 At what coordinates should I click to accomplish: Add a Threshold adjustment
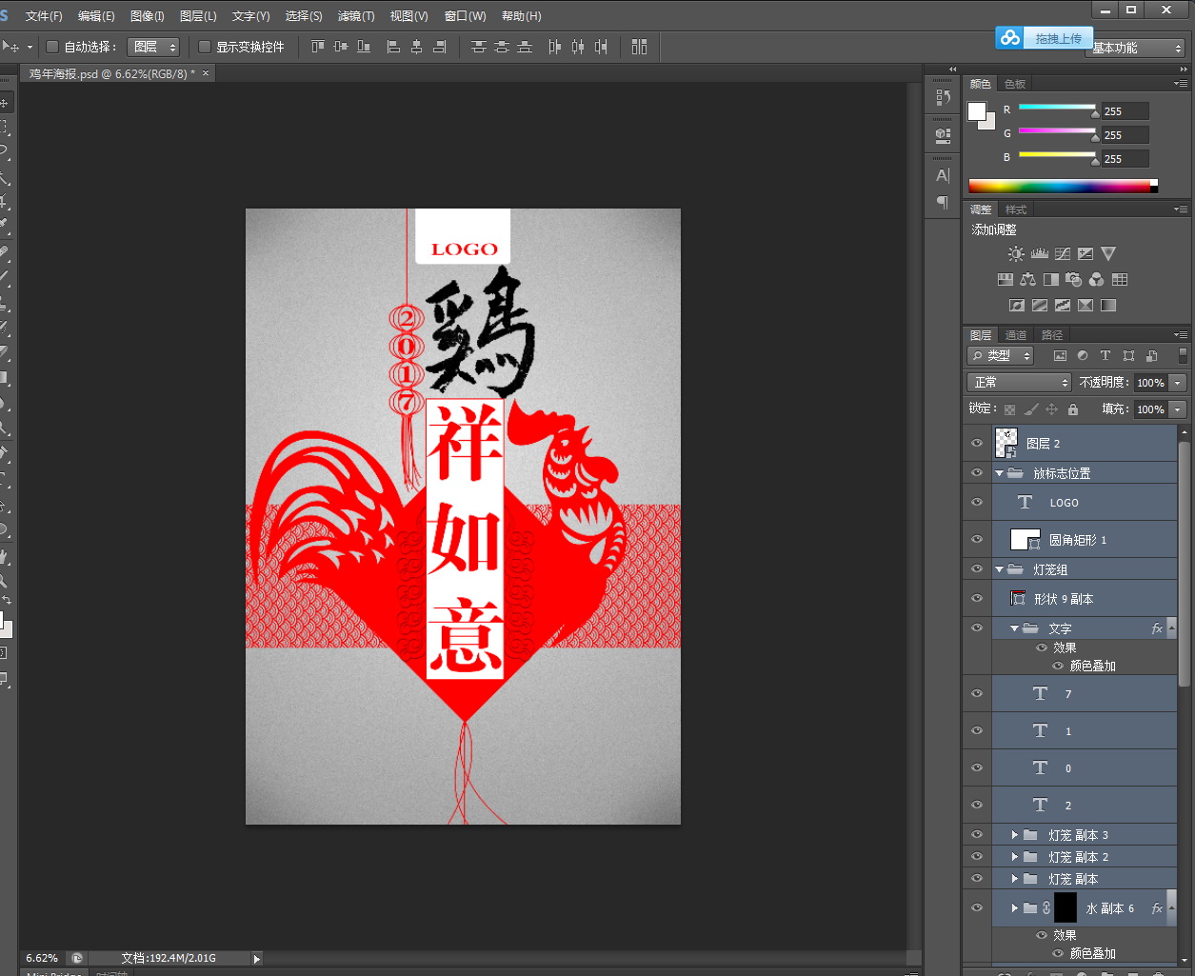1063,306
